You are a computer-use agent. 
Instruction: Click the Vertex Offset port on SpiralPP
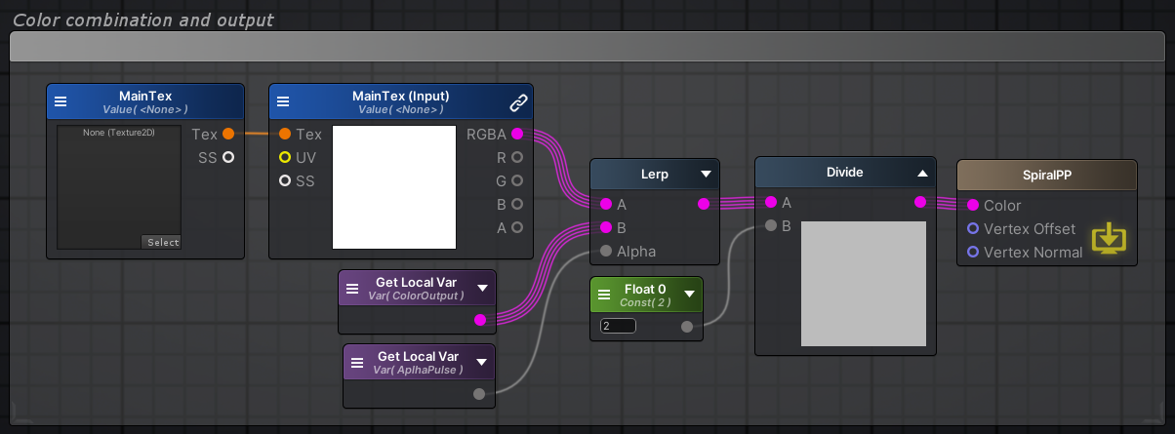[972, 229]
